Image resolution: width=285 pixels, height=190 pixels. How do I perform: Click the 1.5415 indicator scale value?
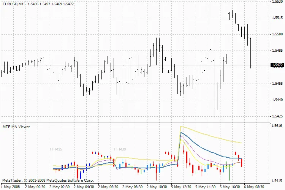tap(277, 181)
